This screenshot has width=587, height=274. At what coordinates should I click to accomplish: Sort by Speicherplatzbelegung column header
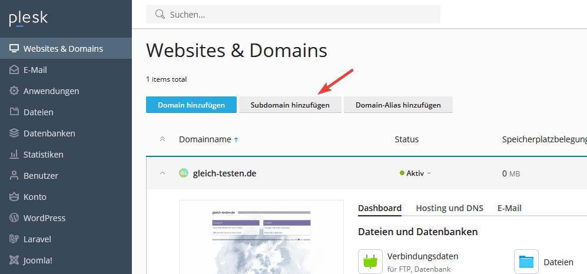(545, 139)
